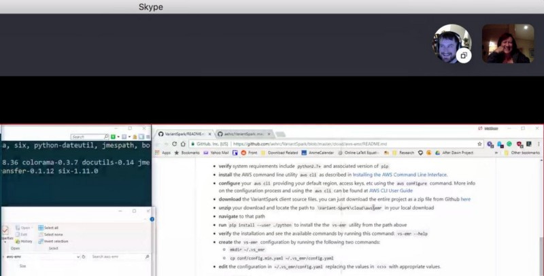544x276 pixels.
Task: Click Invert selection in File Explorer
Action: 53,241
